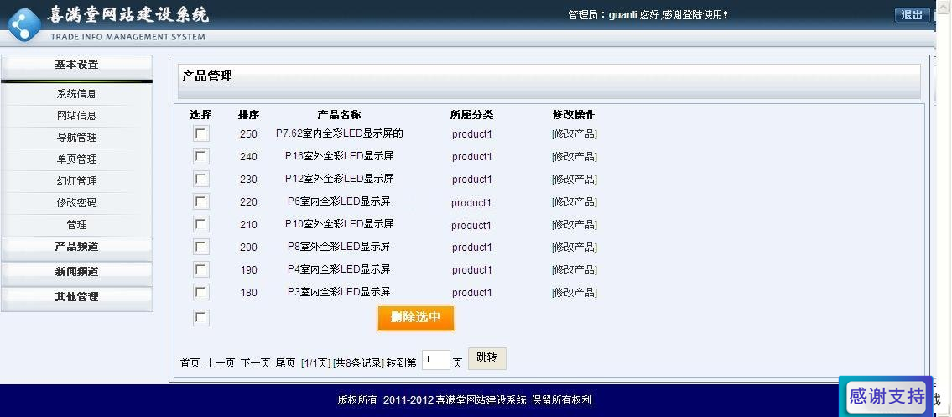952x417 pixels.
Task: Go to 导航管理 in the sidebar
Action: click(76, 137)
